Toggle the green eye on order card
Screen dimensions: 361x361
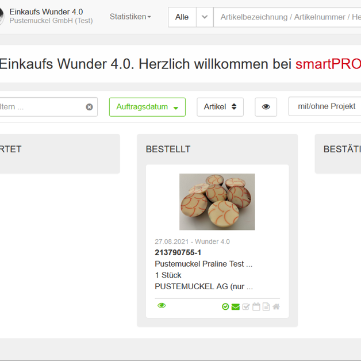point(162,305)
